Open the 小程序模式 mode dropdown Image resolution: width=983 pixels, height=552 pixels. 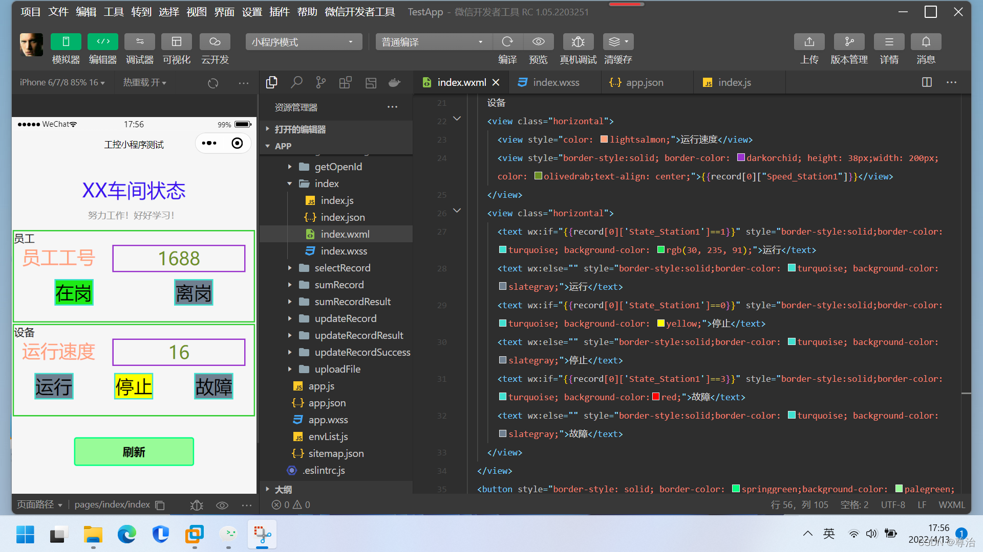[x=303, y=42]
